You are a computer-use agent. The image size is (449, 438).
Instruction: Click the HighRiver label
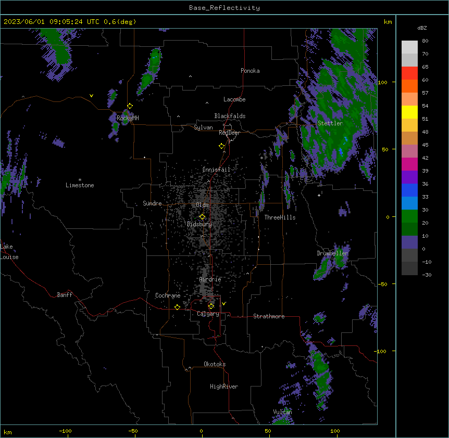(x=224, y=387)
